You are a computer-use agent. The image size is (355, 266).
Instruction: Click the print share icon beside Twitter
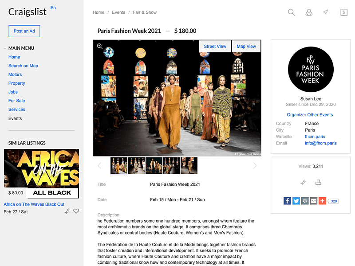click(x=305, y=201)
